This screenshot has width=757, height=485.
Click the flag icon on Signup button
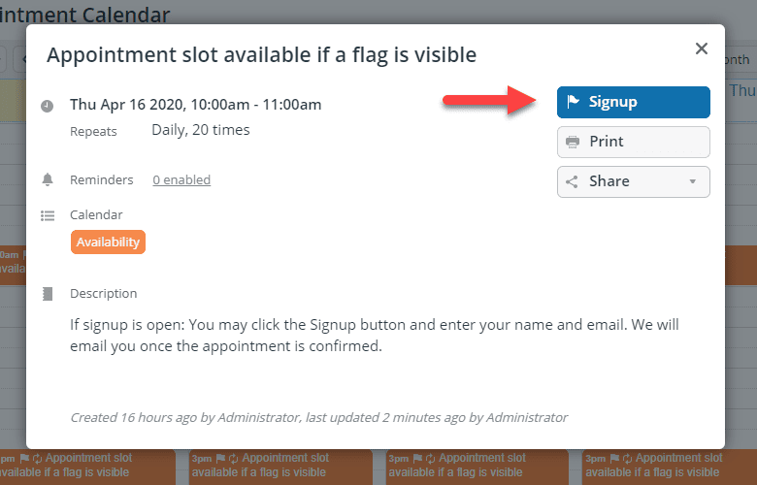coord(573,102)
